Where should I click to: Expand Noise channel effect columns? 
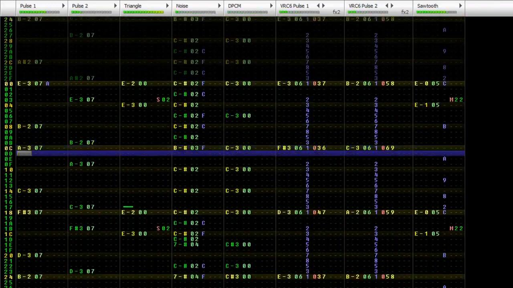[x=219, y=6]
